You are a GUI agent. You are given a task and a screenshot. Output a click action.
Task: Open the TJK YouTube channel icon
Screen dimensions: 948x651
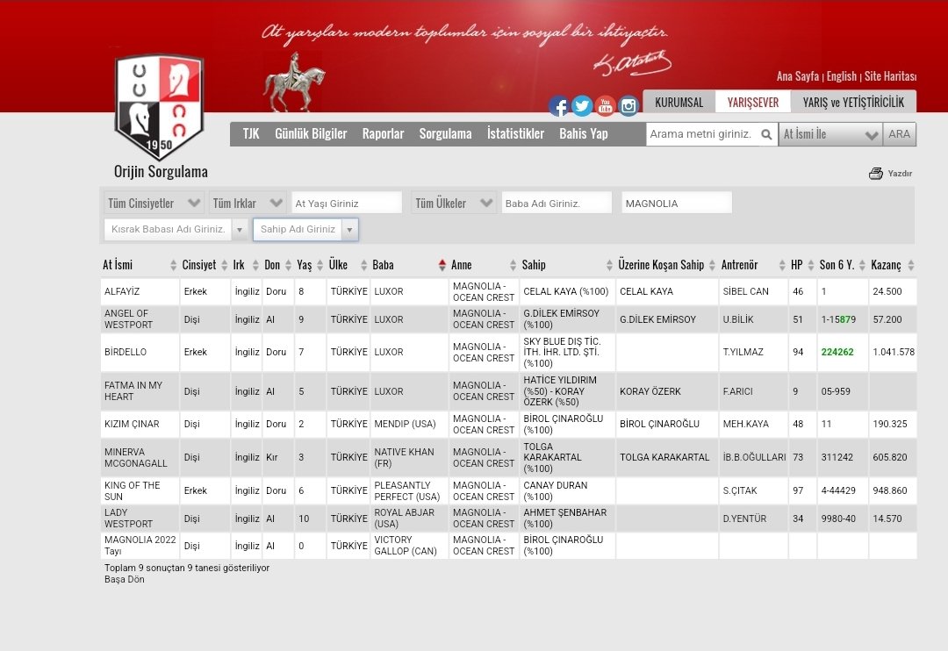point(605,106)
